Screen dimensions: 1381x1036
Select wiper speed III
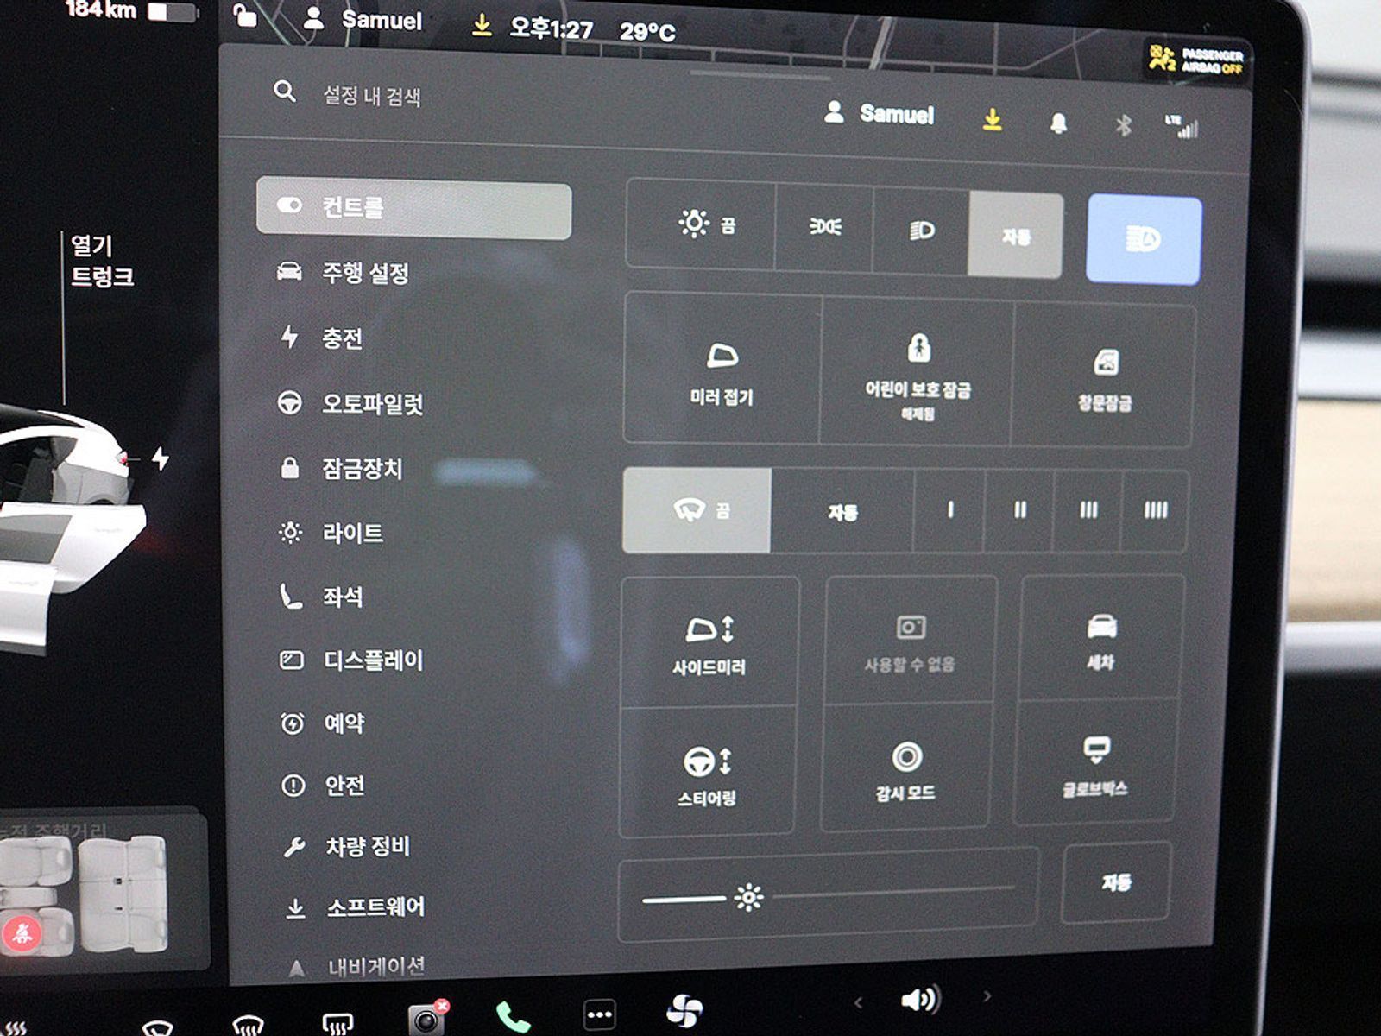pos(1088,511)
